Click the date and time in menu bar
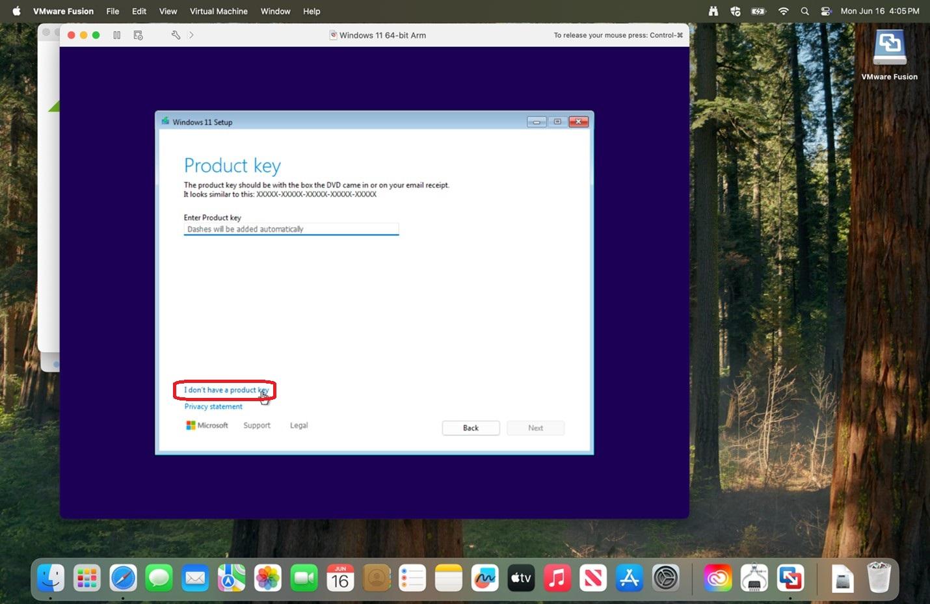930x604 pixels. pyautogui.click(x=879, y=11)
